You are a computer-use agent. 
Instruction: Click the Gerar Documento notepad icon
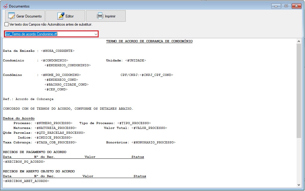point(11,16)
